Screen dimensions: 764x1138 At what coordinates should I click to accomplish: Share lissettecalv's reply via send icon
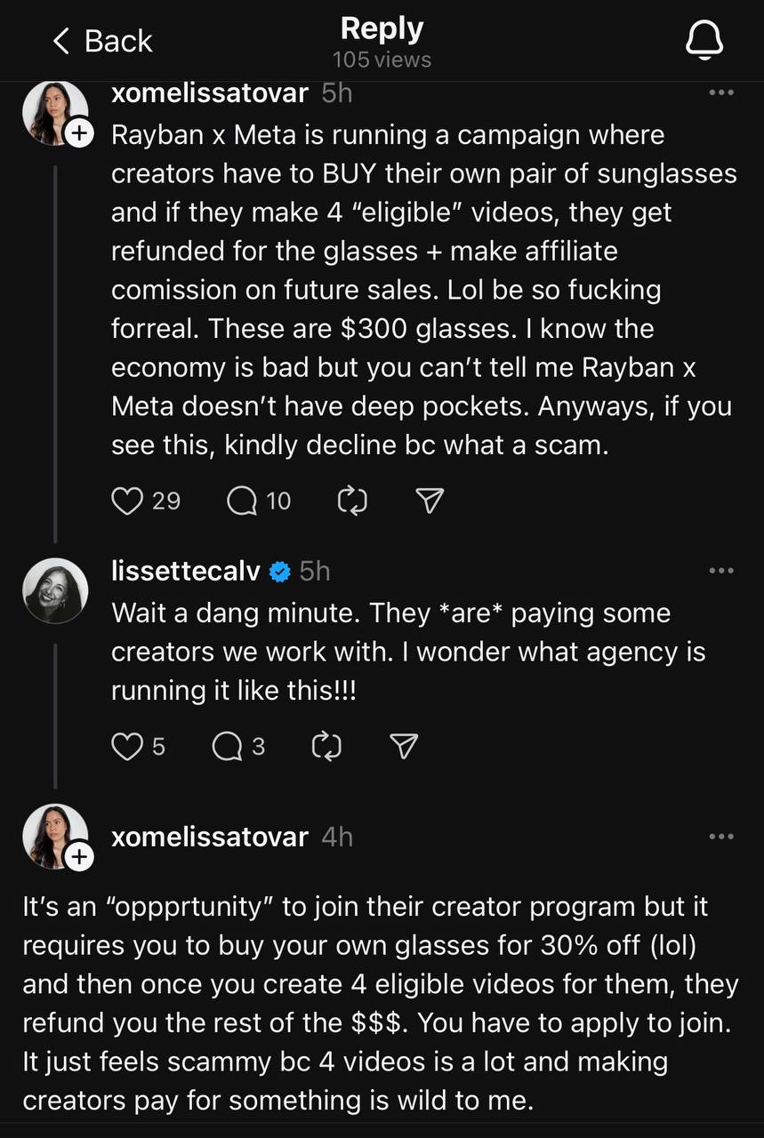point(405,747)
